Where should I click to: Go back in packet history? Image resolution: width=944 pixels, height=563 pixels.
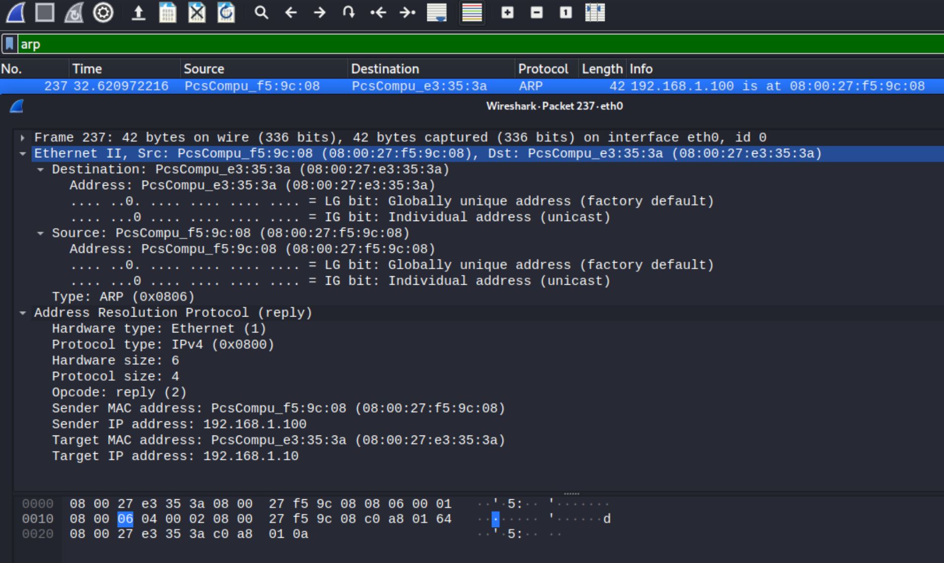point(291,13)
